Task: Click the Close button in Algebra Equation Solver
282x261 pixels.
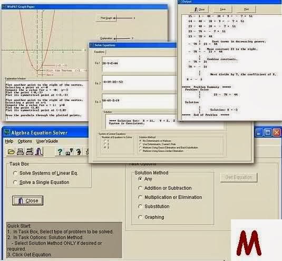Action: click(28, 200)
